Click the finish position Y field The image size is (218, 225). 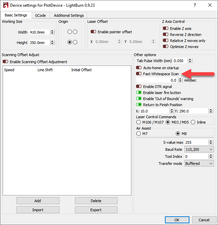pyautogui.click(x=193, y=111)
